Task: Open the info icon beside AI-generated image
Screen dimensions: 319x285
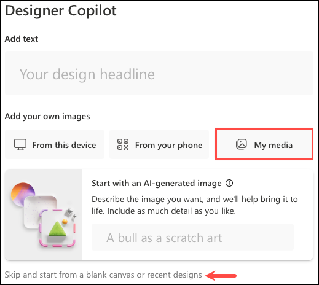Action: (229, 183)
